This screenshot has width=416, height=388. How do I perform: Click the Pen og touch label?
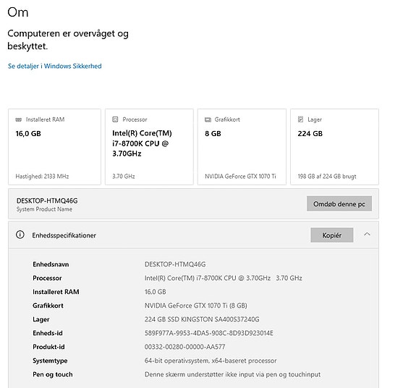(x=53, y=375)
